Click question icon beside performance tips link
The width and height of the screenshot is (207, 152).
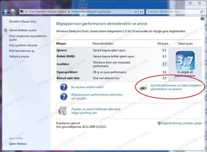[64, 96]
